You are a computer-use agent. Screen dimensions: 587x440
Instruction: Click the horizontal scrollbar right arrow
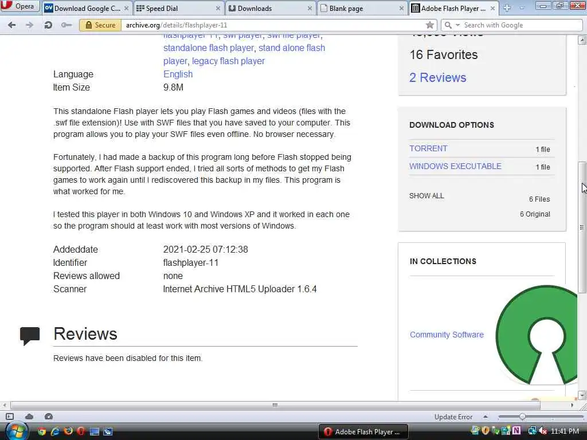(572, 405)
